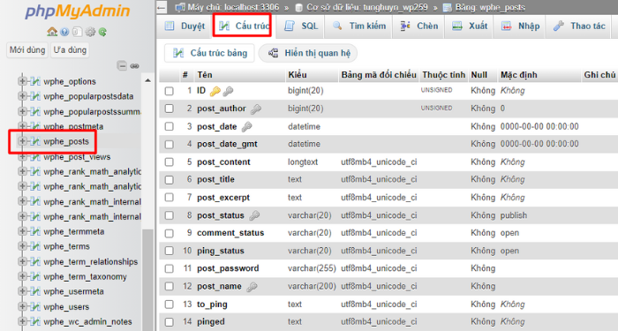Viewport: 618px width, 331px height.
Task: Expand the wphe_termmeta tree node
Action: click(22, 231)
